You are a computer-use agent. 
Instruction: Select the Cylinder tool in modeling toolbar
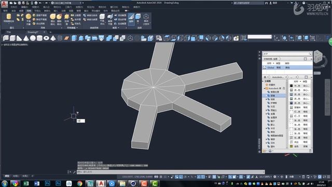(x=39, y=38)
